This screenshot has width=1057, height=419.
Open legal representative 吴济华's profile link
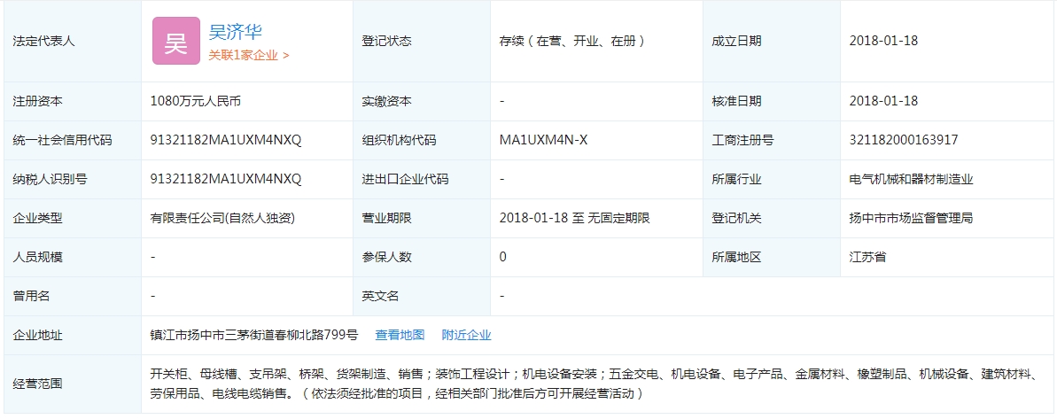click(235, 33)
